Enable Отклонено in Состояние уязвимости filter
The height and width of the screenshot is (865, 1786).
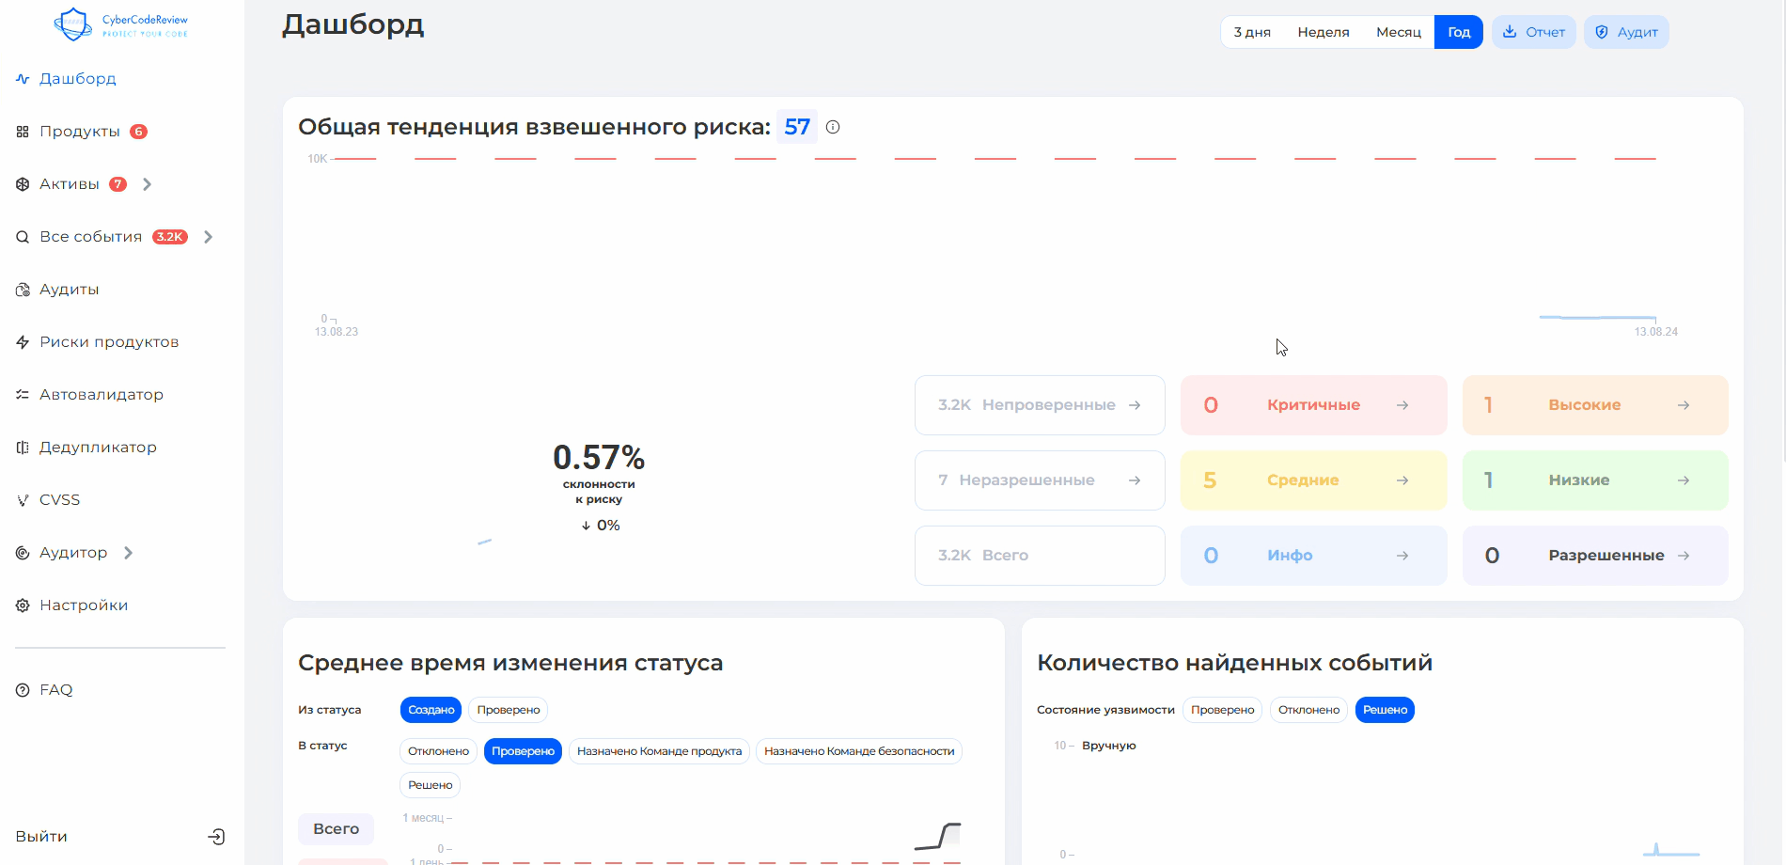(1308, 710)
